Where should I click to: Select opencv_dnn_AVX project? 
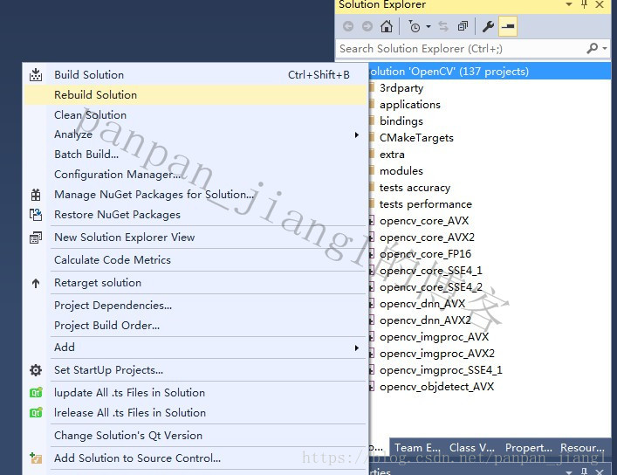pos(422,304)
